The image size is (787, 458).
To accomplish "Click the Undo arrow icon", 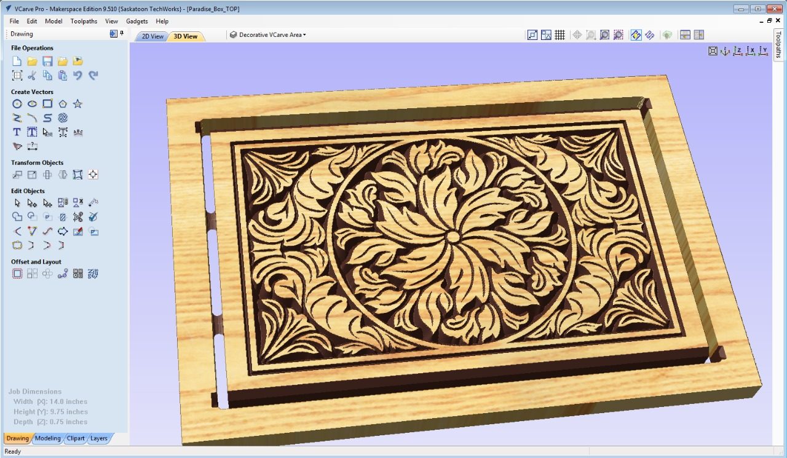I will click(x=77, y=76).
